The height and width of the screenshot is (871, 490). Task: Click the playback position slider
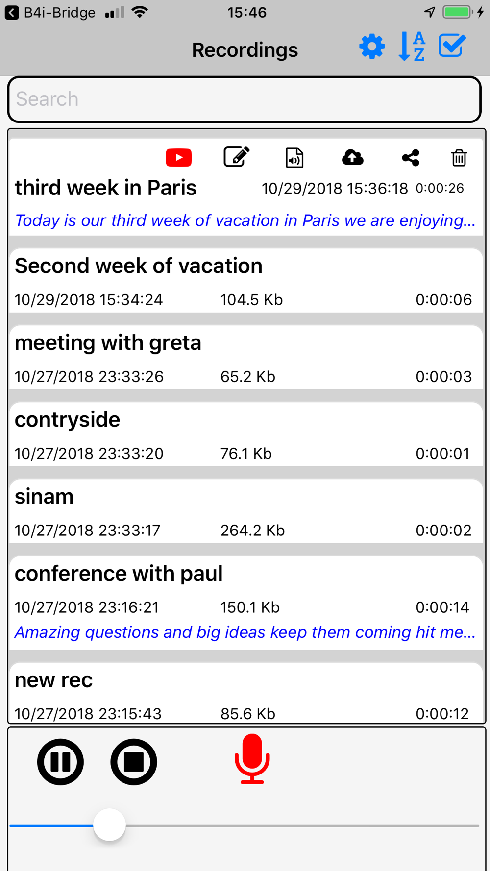tap(110, 825)
